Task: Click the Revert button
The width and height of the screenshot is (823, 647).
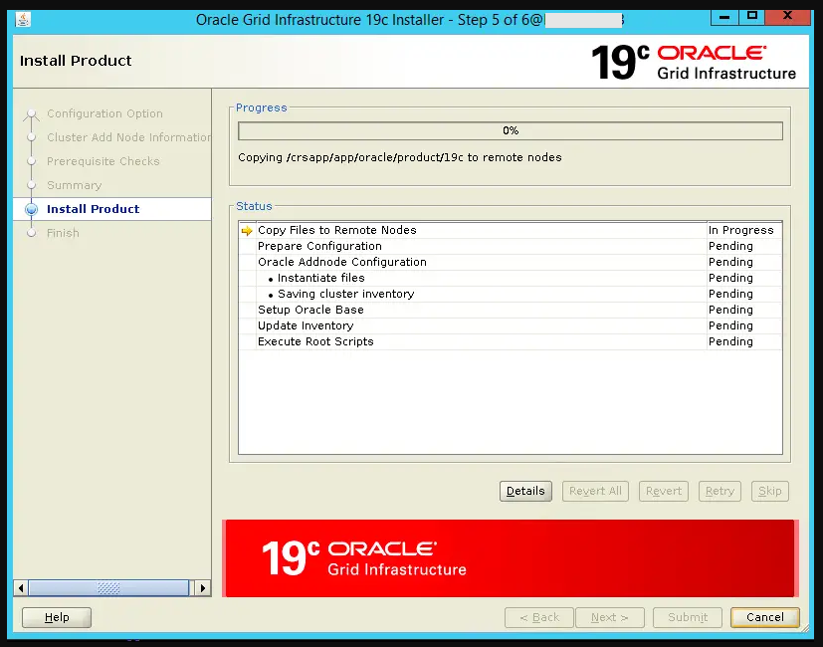Action: point(664,491)
